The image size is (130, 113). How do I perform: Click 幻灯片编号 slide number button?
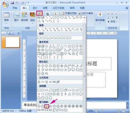85,13
